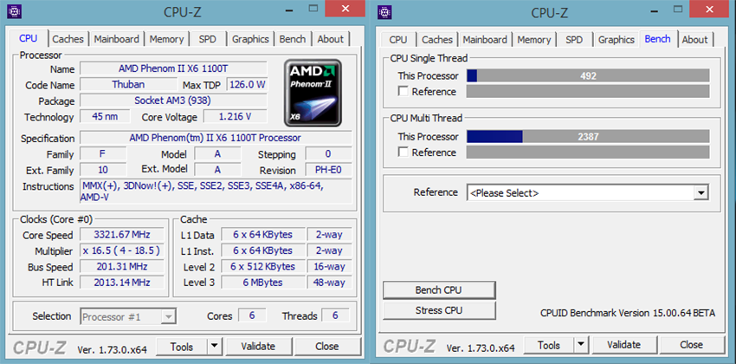Switch to CPU tab in right window
This screenshot has height=364, width=736.
click(x=398, y=40)
